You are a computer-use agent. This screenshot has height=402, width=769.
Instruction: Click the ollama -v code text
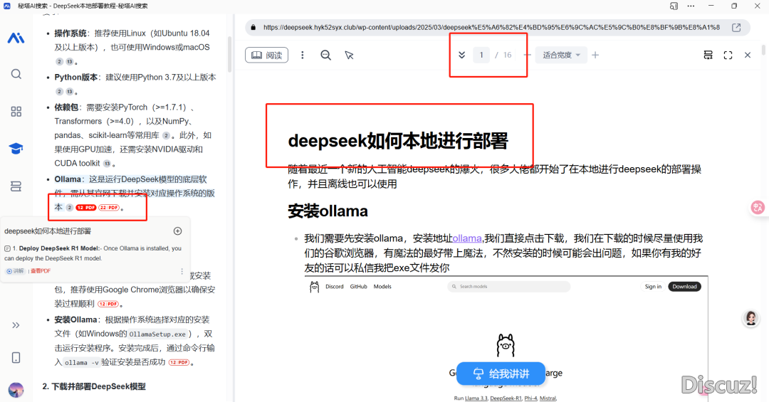click(81, 363)
